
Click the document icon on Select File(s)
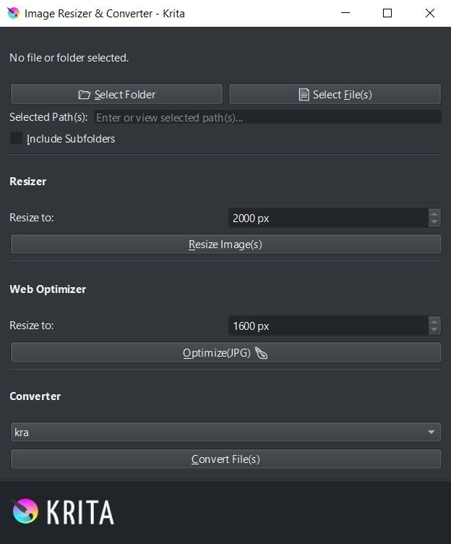[x=304, y=95]
